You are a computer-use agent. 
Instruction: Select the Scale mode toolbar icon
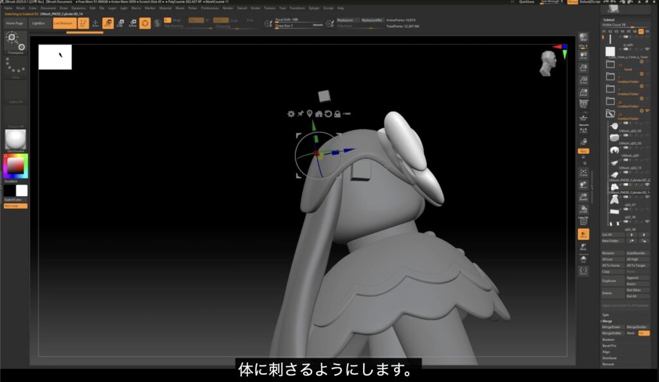[120, 23]
